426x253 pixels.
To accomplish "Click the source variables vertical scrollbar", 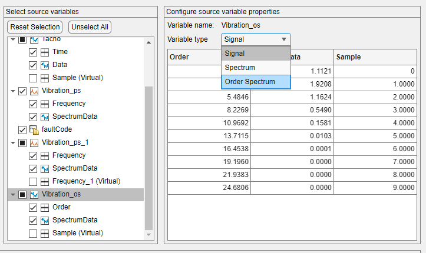I will click(149, 159).
